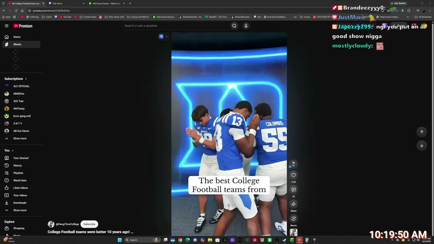Click Ask Gemini in the browser

[398, 3]
